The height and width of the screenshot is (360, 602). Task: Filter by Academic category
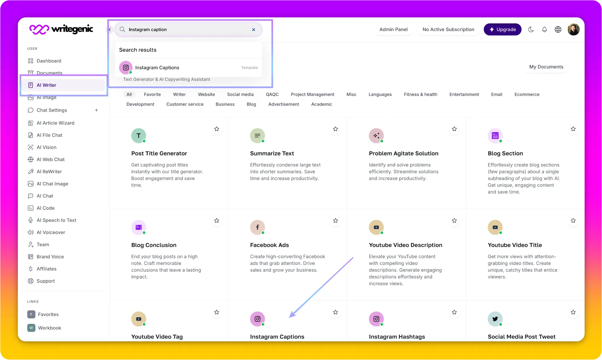pyautogui.click(x=321, y=104)
